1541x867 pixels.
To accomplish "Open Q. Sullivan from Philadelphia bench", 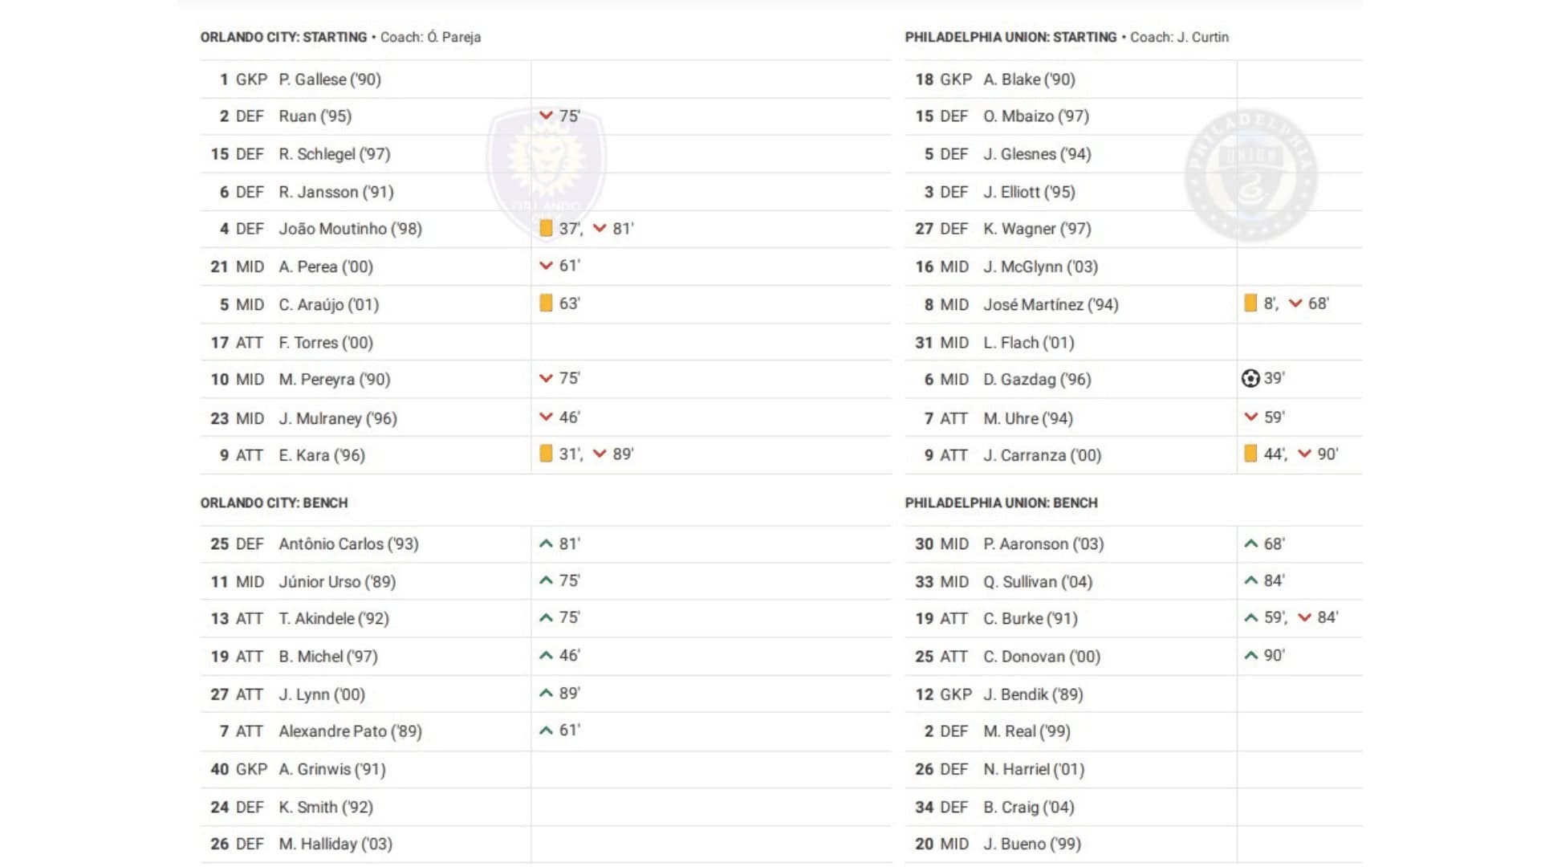I will coord(1038,582).
